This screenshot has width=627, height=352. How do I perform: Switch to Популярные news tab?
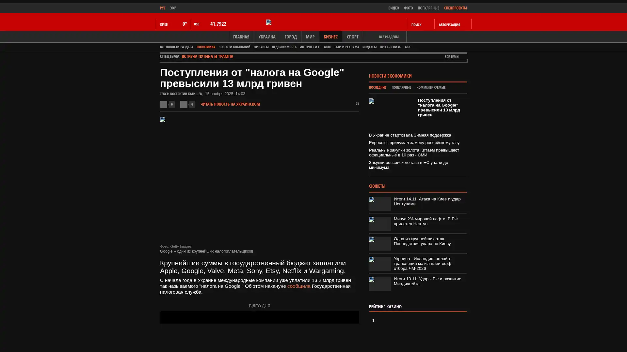[x=401, y=87]
